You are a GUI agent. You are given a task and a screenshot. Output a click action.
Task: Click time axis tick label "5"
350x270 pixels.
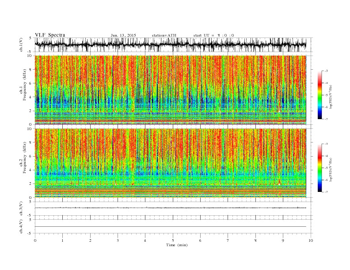[x=173, y=240]
